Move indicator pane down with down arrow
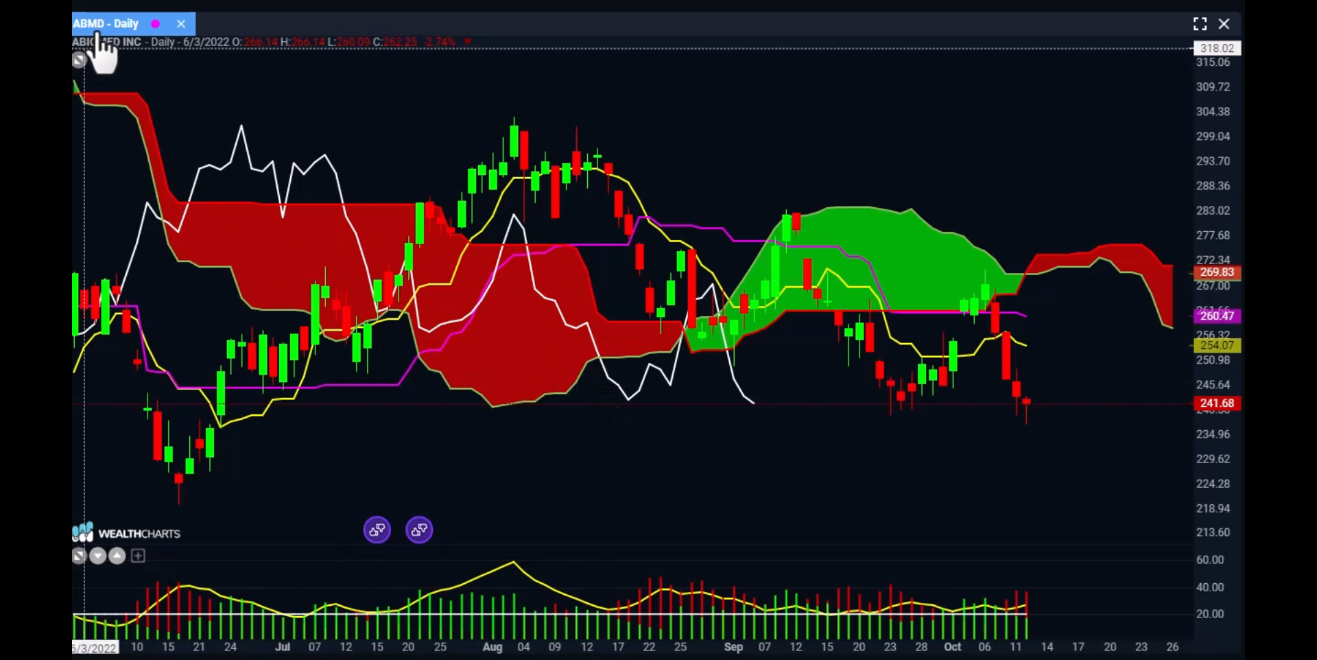 [x=98, y=556]
